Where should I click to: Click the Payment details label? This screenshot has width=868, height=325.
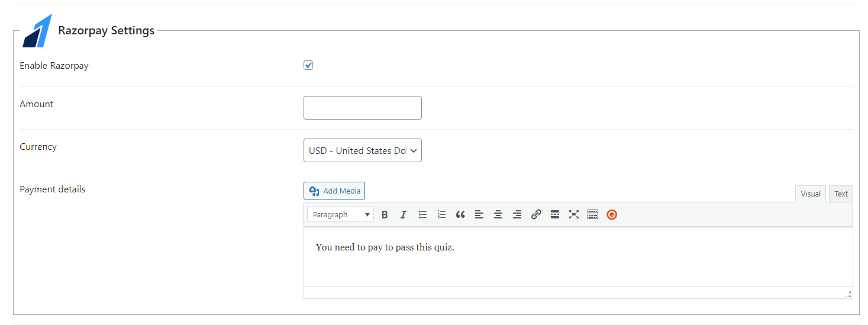click(x=52, y=189)
